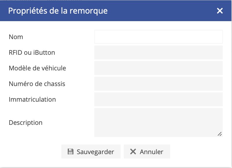Click the floppy disk save icon
Image resolution: width=232 pixels, height=168 pixels.
tap(70, 152)
